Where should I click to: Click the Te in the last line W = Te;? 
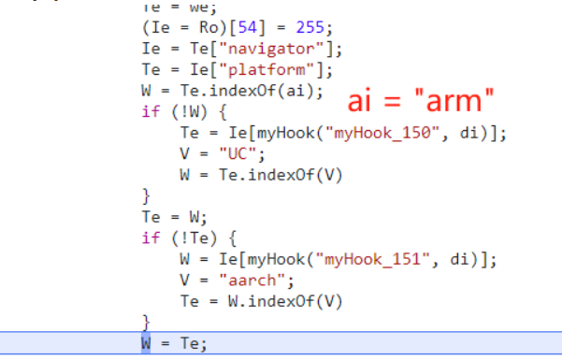click(189, 343)
